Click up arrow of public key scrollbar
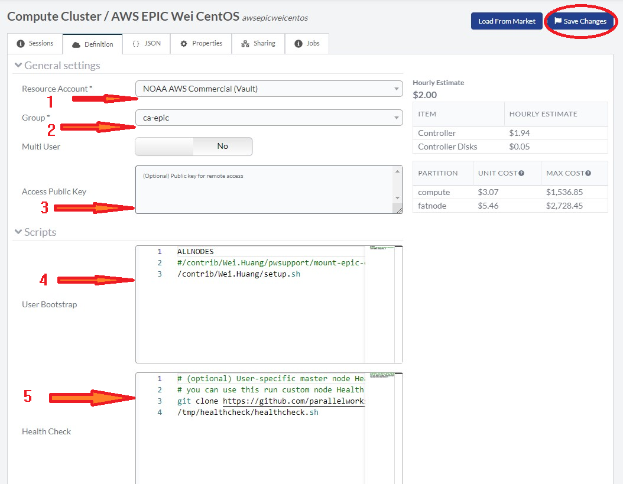Image resolution: width=623 pixels, height=484 pixels. click(x=397, y=171)
